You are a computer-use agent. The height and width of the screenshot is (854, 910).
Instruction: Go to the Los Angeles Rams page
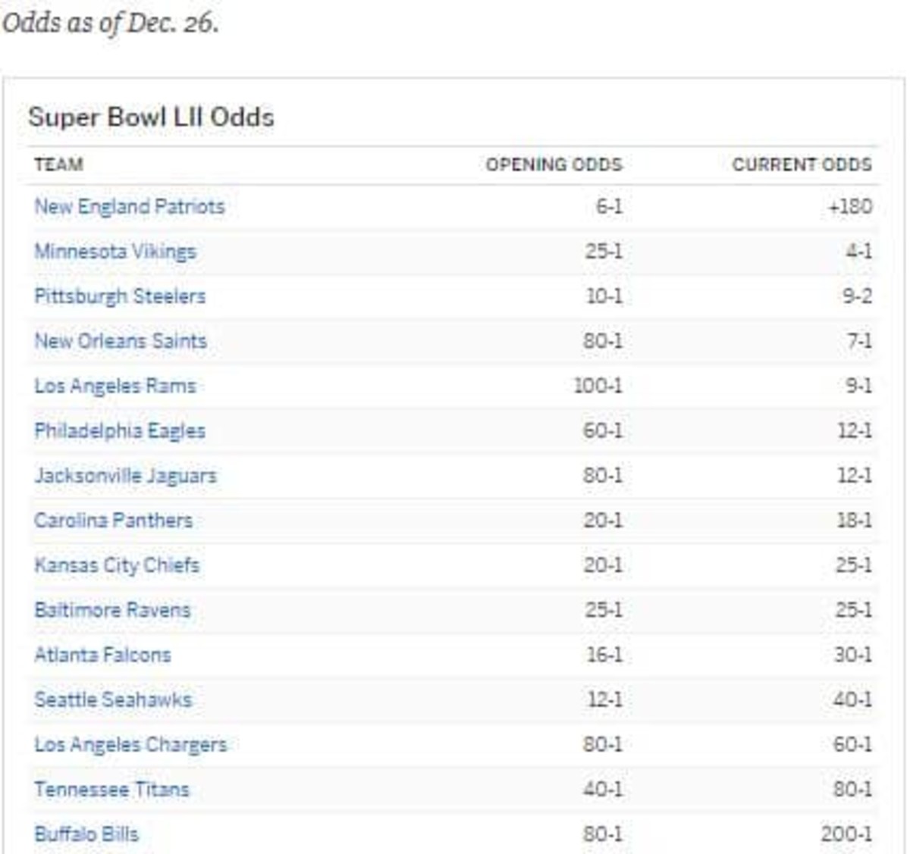pyautogui.click(x=115, y=386)
